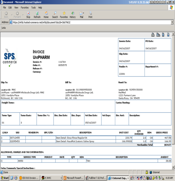The width and height of the screenshot is (175, 181).
Task: Click the D capture button in title bar
Action: tap(164, 2)
